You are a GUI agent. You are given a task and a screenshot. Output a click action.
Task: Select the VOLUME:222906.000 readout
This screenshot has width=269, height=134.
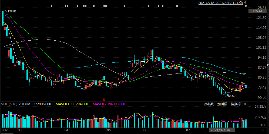pyautogui.click(x=35, y=104)
